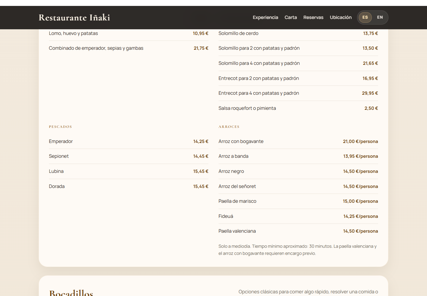Select 'Solomillo para 4 con patatas y padrón'
Screen dimensions: 427x296
coord(259,63)
